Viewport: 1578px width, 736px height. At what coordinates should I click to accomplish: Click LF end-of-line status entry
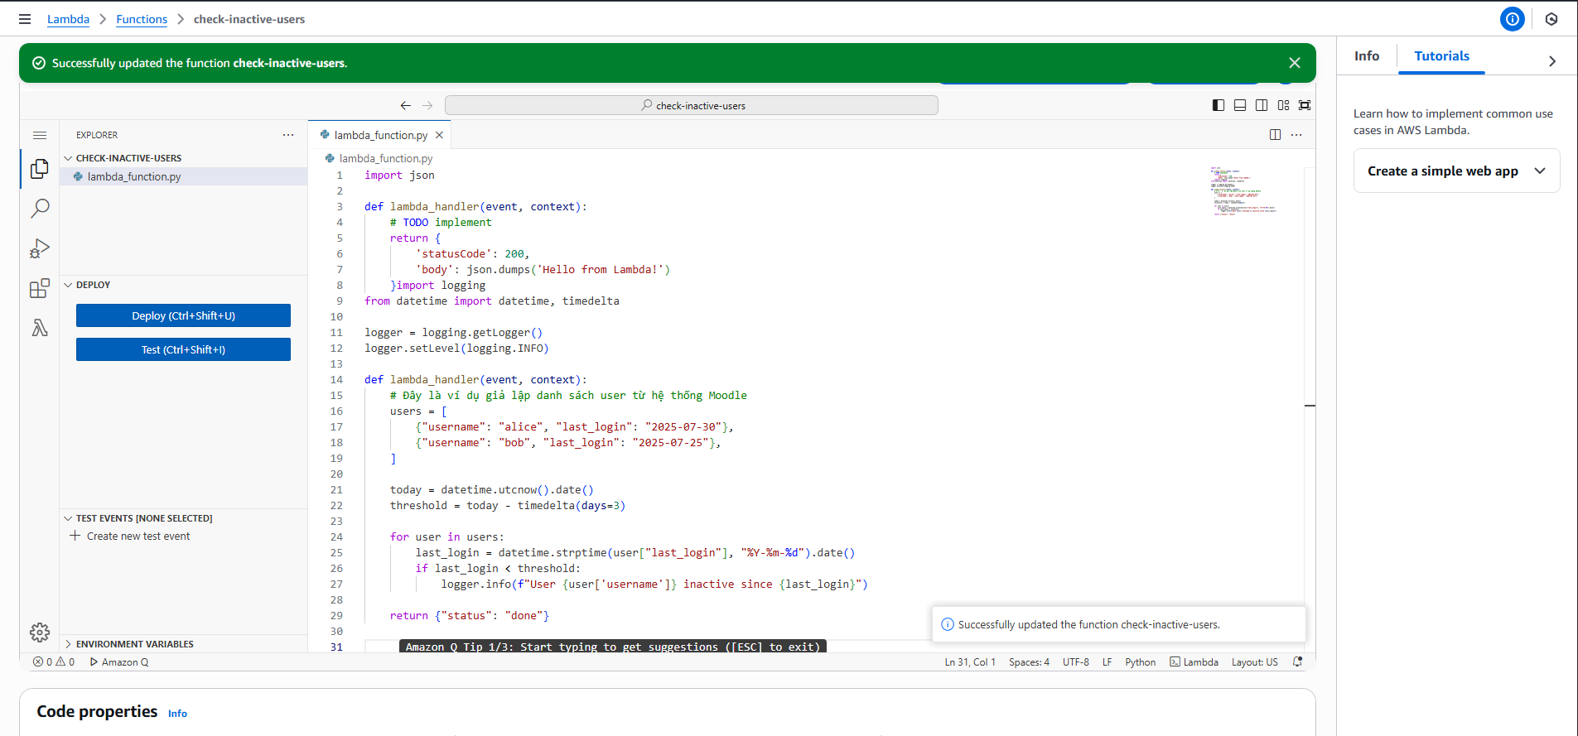[x=1107, y=662]
